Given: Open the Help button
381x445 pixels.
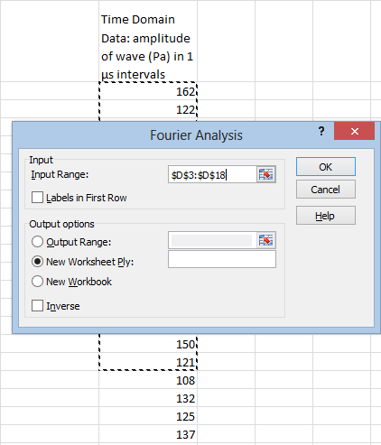Looking at the screenshot, I should point(326,216).
